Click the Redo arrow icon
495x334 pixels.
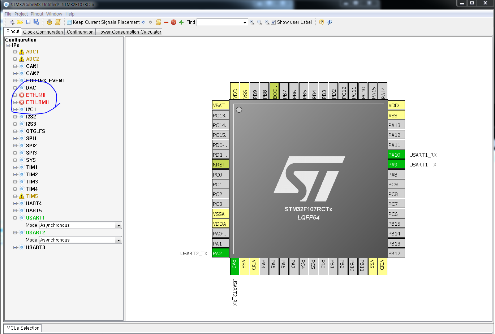[x=151, y=22]
